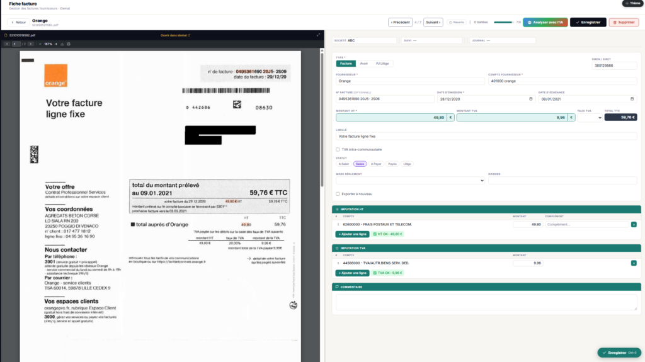The height and width of the screenshot is (362, 645).
Task: Zoom in on the PDF viewer
Action: click(56, 44)
